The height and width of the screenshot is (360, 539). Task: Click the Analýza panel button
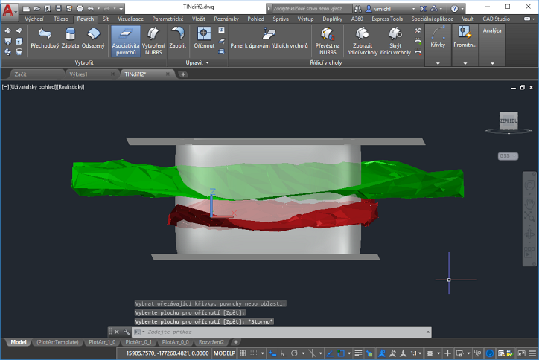493,30
